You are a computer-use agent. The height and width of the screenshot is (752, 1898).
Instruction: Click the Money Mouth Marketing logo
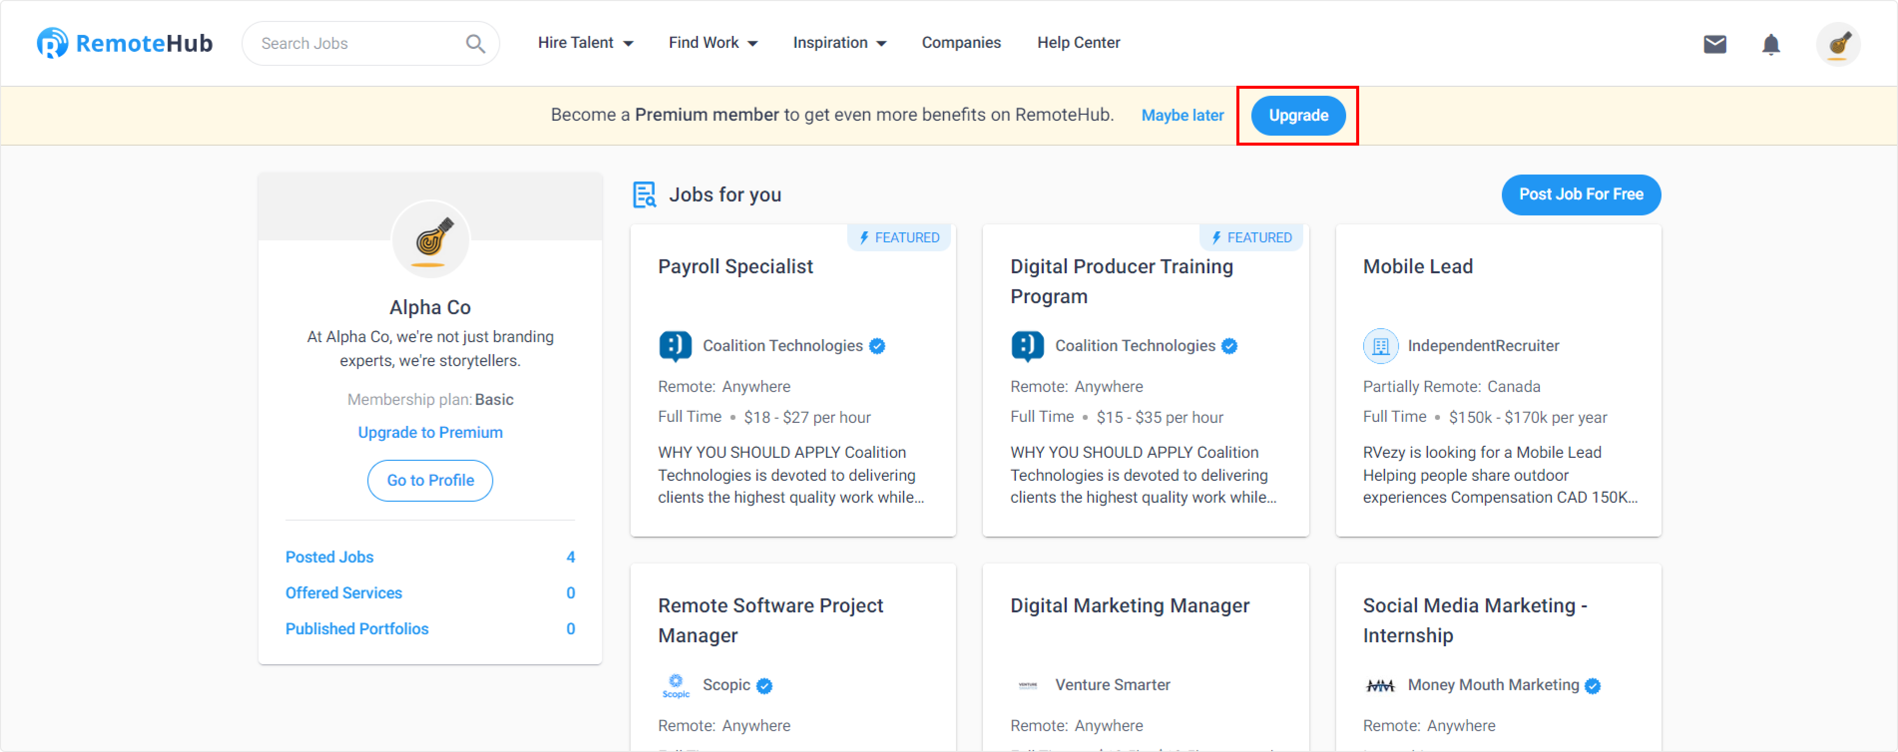coord(1380,686)
